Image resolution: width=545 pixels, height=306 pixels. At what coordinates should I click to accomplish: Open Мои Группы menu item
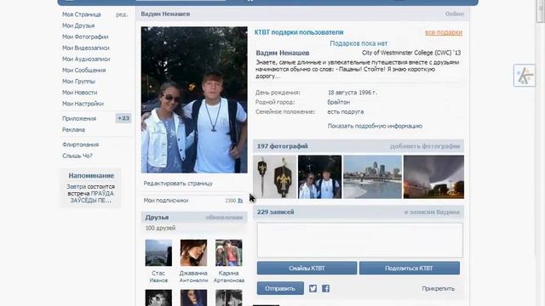[78, 82]
